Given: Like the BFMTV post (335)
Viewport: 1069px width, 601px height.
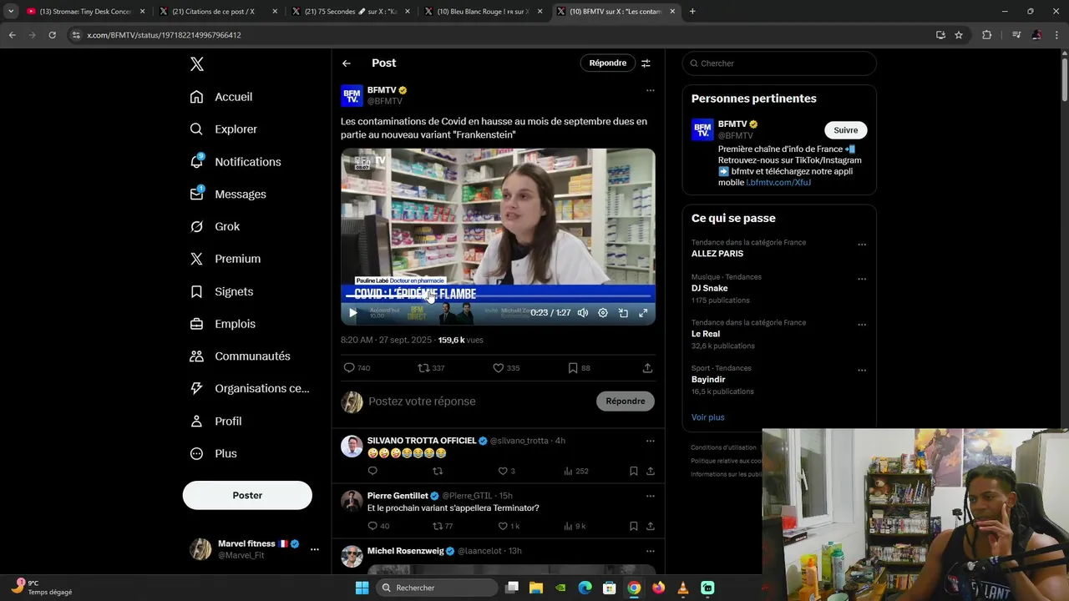Looking at the screenshot, I should [506, 368].
